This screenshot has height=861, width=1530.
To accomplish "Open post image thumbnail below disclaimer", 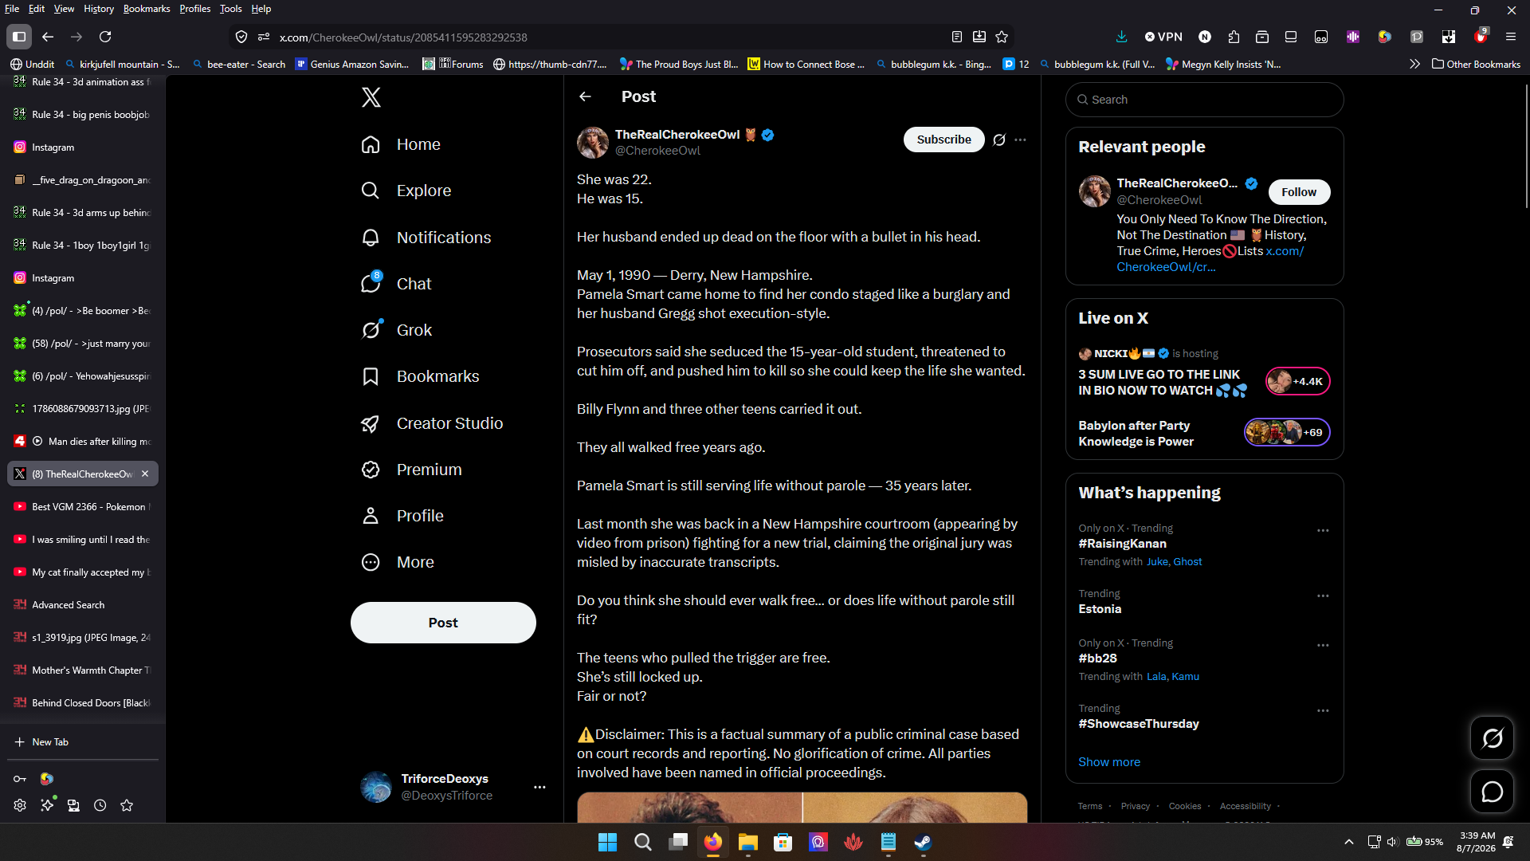I will point(802,807).
